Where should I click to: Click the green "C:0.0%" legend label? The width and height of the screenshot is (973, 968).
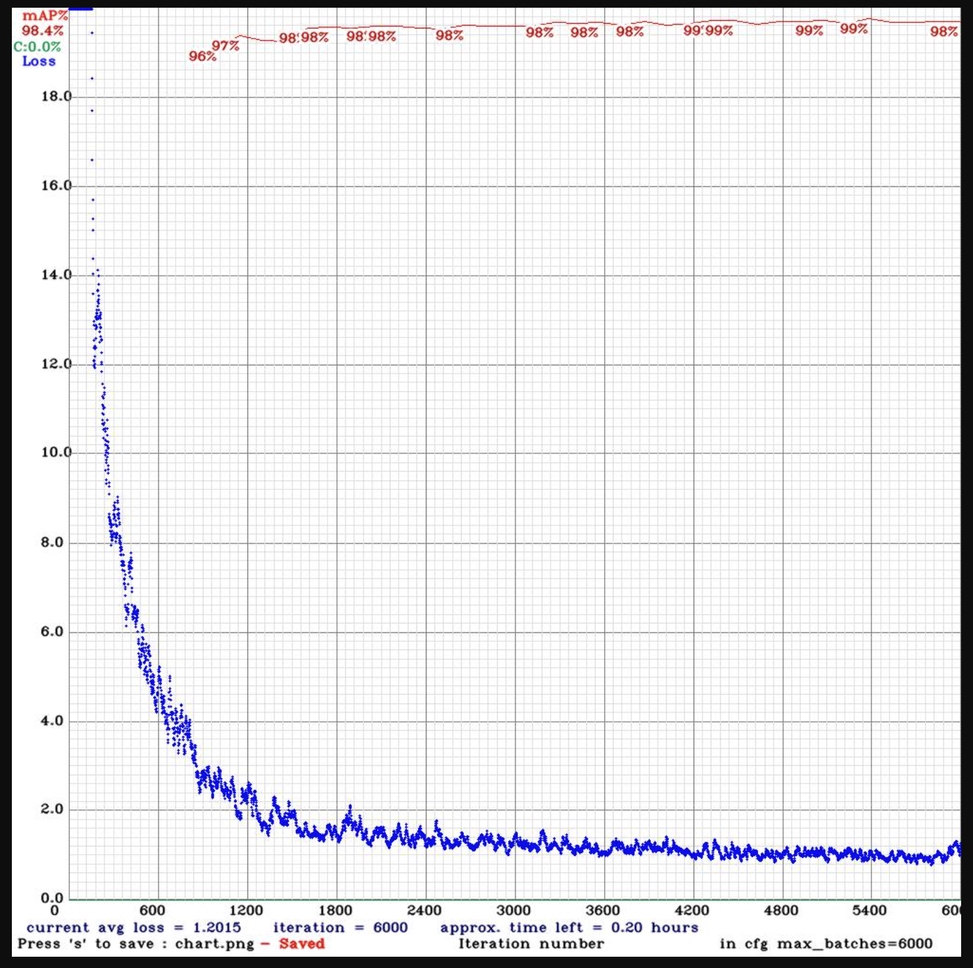pos(37,46)
